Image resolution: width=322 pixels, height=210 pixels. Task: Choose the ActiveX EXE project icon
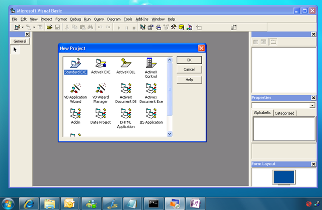[x=101, y=66]
